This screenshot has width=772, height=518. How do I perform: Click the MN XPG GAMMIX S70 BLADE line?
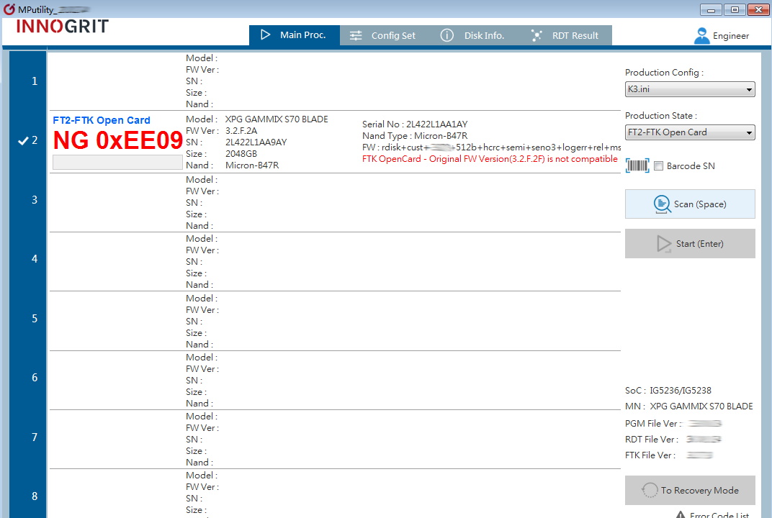(689, 406)
